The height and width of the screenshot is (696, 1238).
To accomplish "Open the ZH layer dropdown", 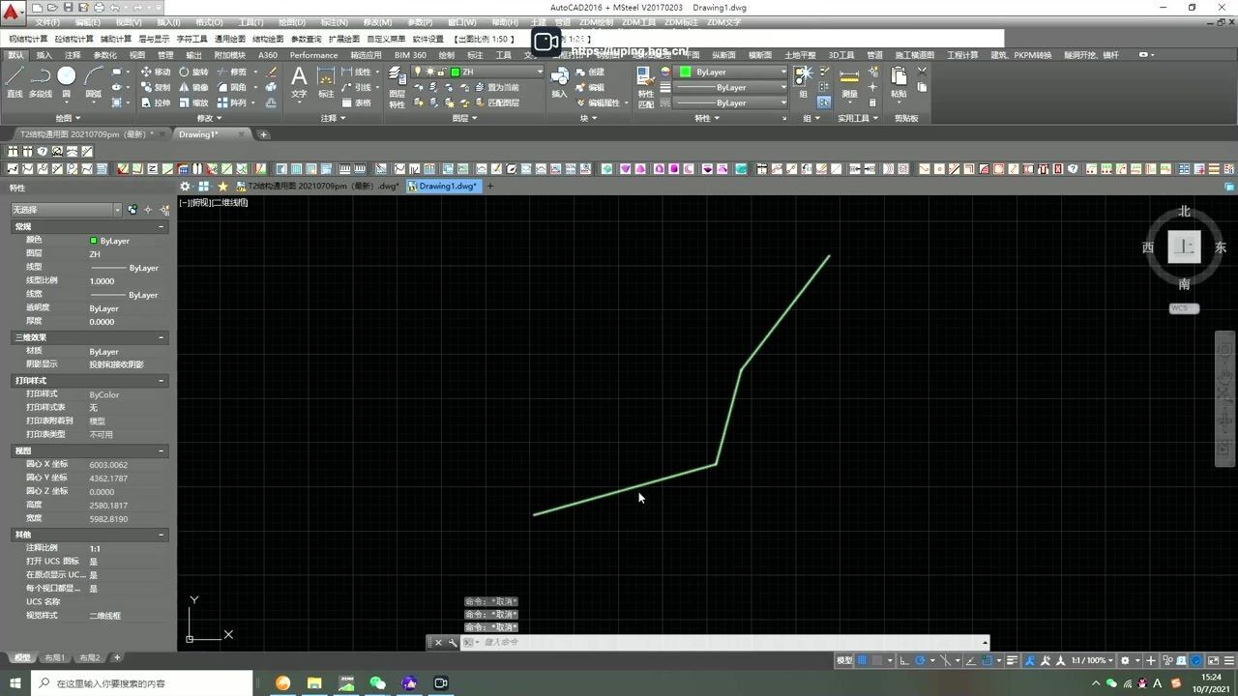I will (540, 72).
